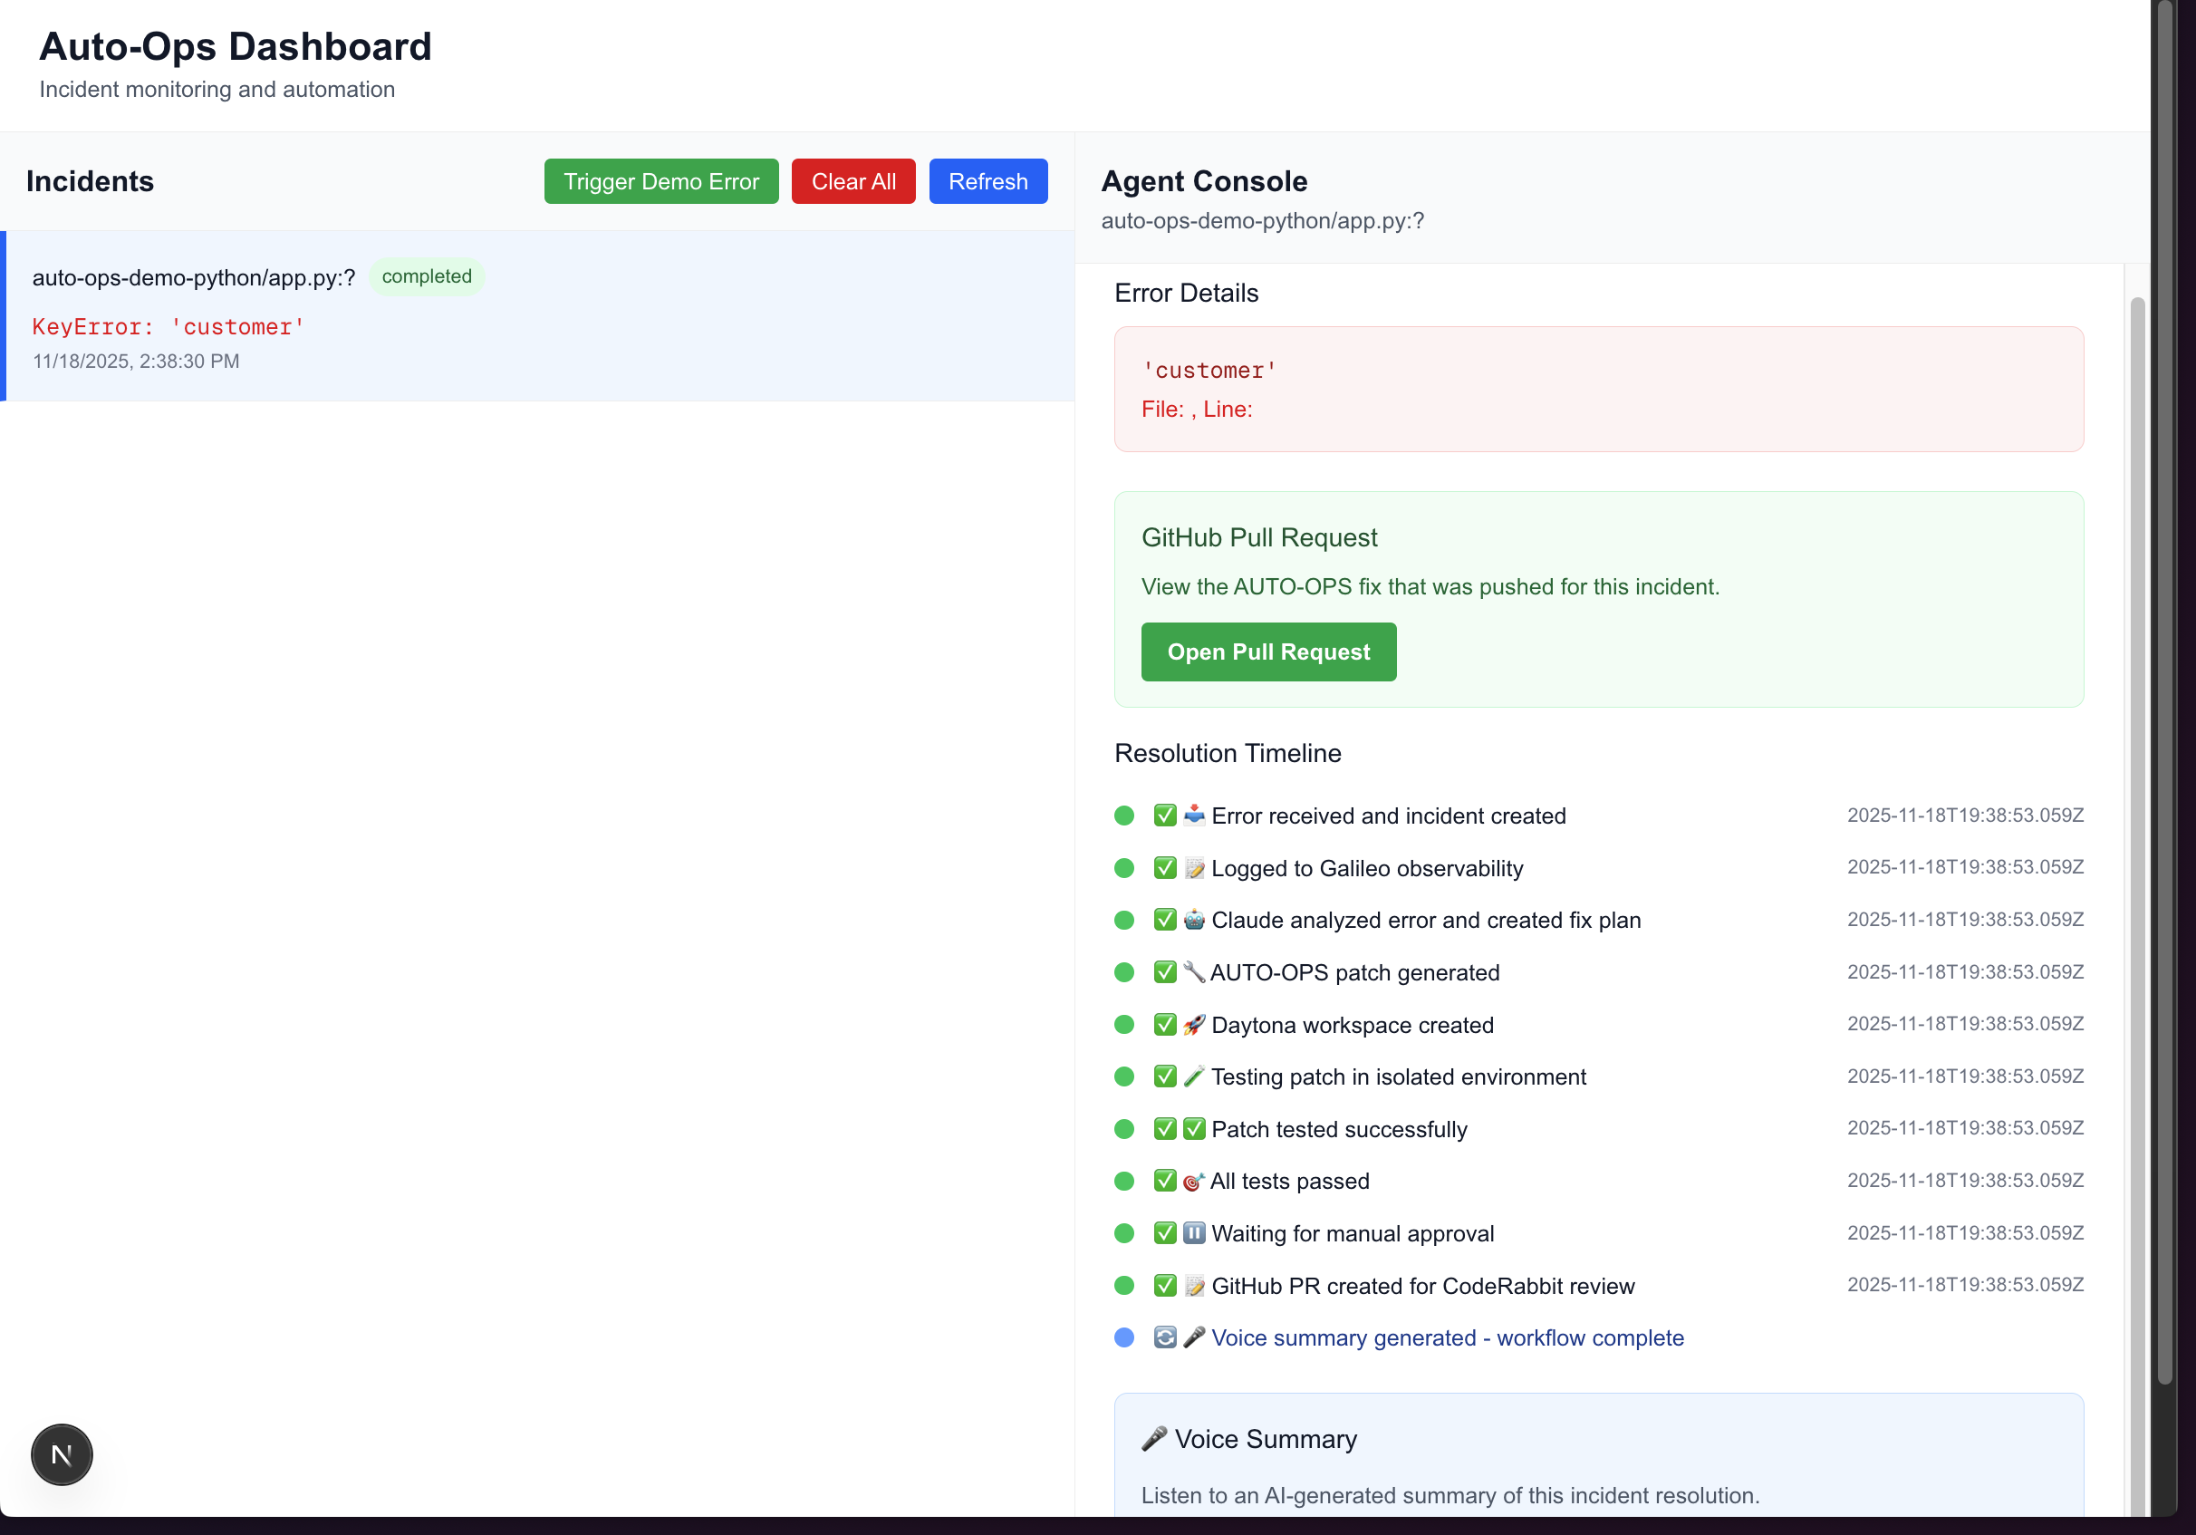
Task: Click the completed status badge
Action: point(427,276)
